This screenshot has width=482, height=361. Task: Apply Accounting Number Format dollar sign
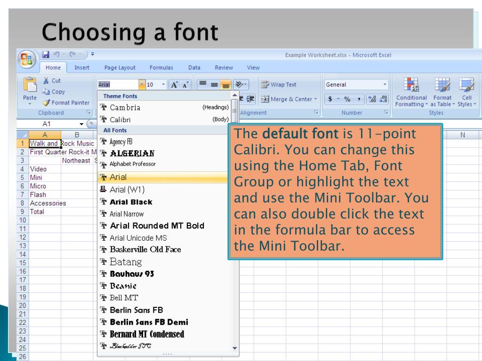point(330,99)
